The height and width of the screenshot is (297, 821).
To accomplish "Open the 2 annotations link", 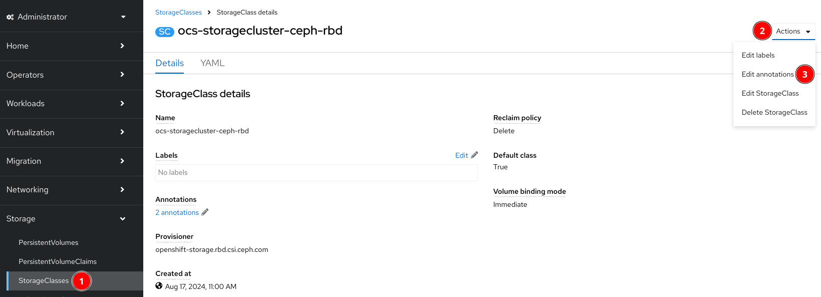I will coord(177,212).
